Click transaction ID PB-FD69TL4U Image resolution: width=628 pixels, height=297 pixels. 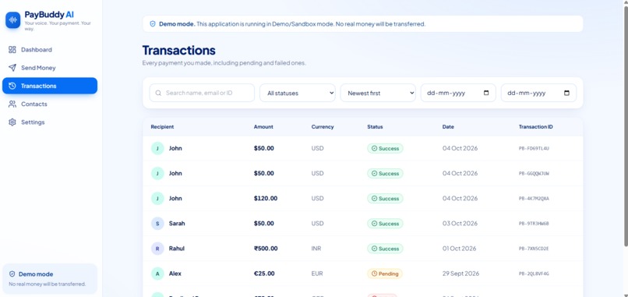(x=534, y=148)
